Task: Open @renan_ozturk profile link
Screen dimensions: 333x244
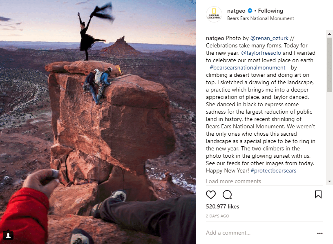Action: tap(269, 38)
